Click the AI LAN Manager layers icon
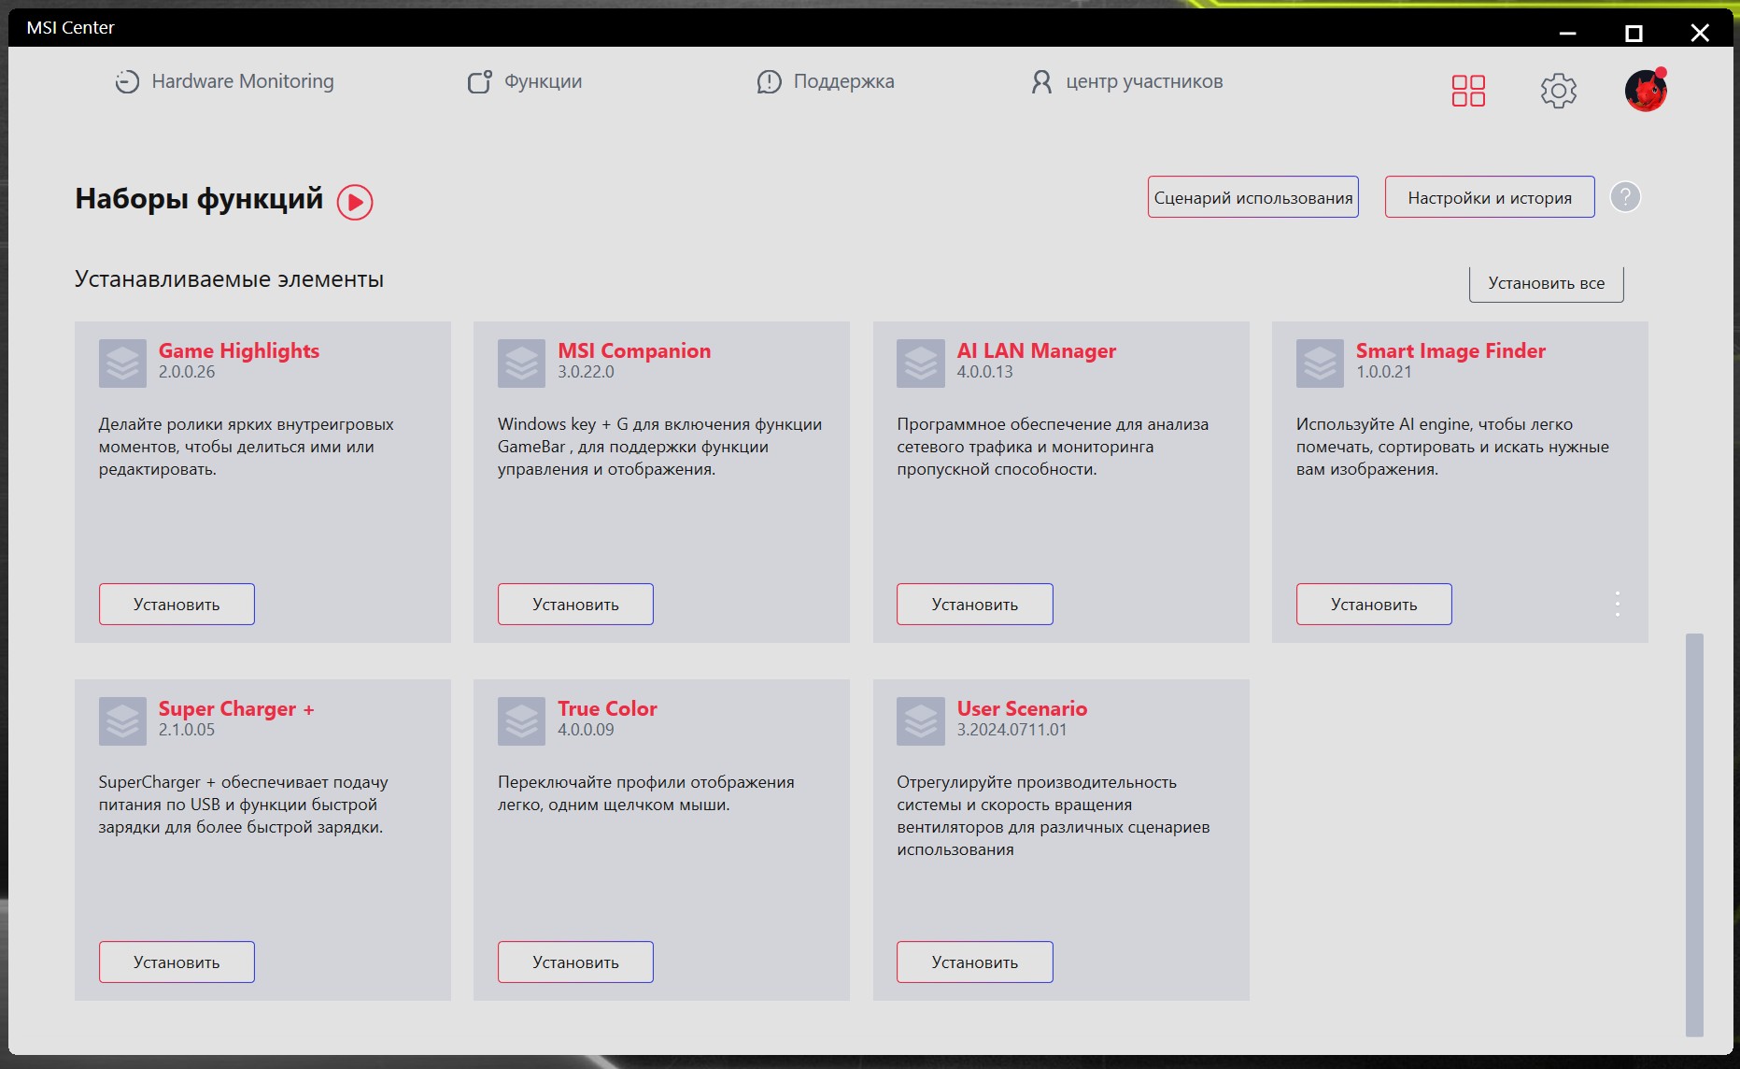The image size is (1740, 1069). coord(921,363)
